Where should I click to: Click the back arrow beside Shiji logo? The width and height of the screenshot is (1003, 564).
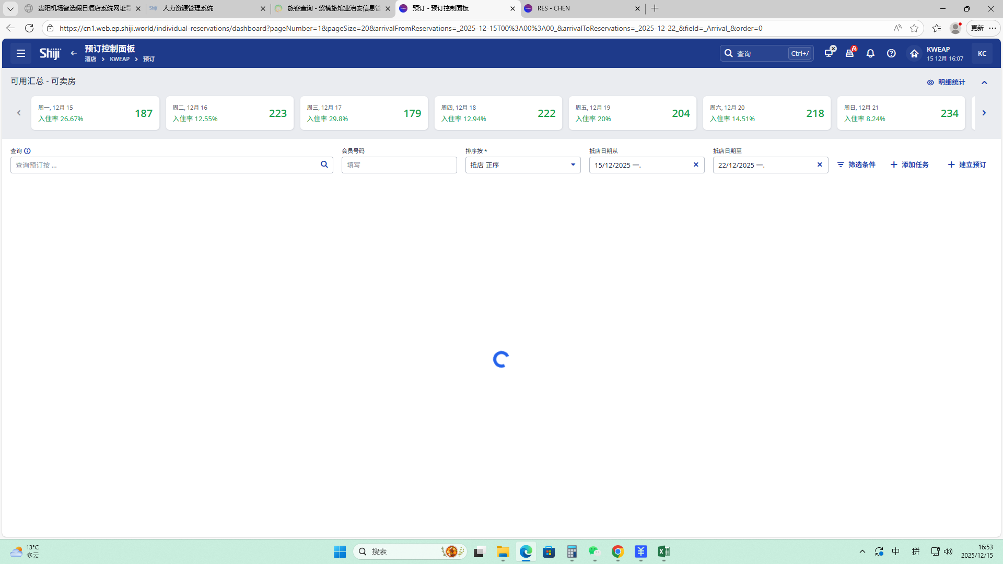(x=74, y=53)
